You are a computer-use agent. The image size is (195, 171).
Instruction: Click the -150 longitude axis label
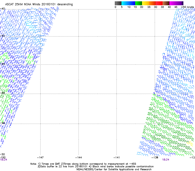pos(3,158)
